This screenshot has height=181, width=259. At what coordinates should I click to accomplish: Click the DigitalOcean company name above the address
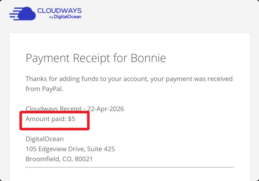pos(44,139)
